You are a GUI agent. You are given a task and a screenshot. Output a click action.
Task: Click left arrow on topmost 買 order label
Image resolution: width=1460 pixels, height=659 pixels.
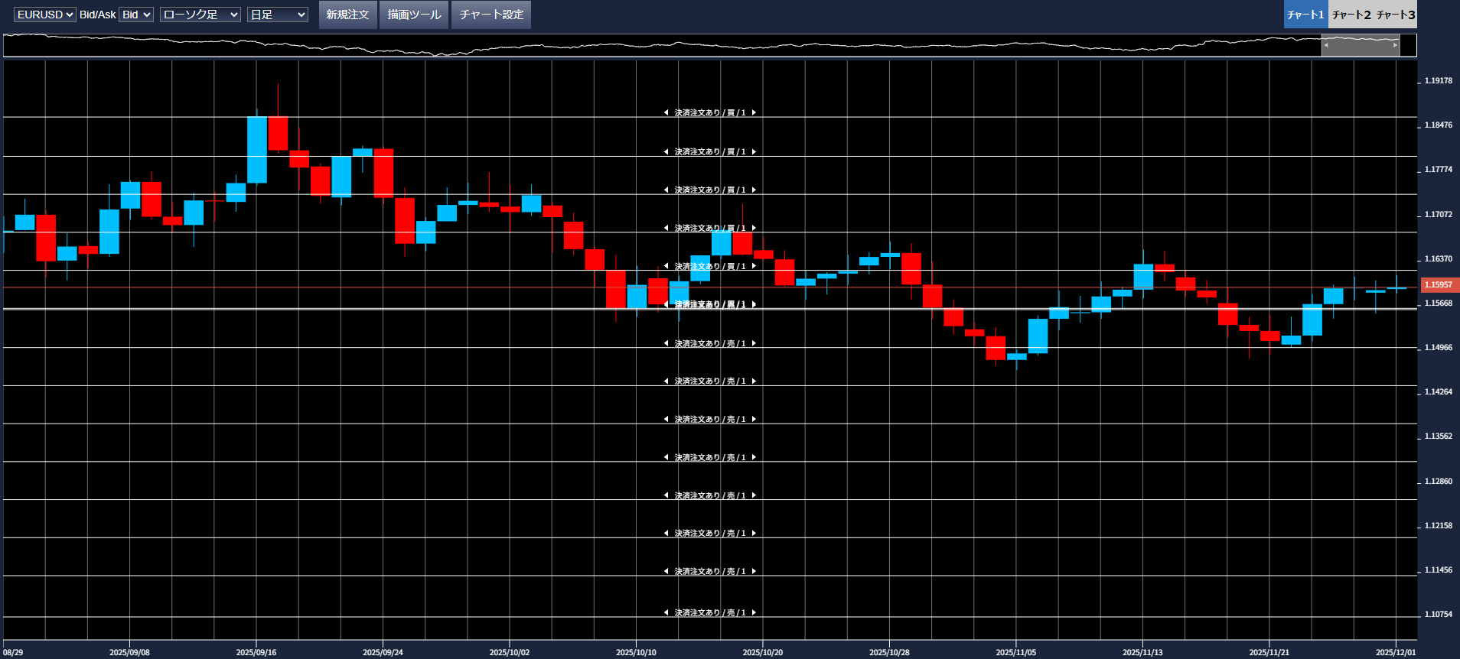tap(666, 113)
